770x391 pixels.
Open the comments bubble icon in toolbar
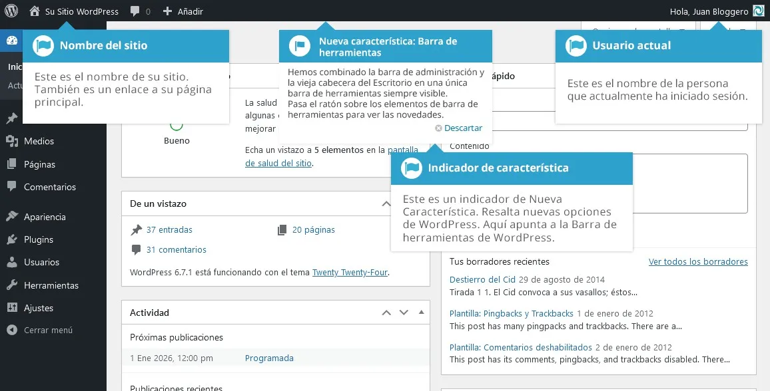[x=135, y=11]
